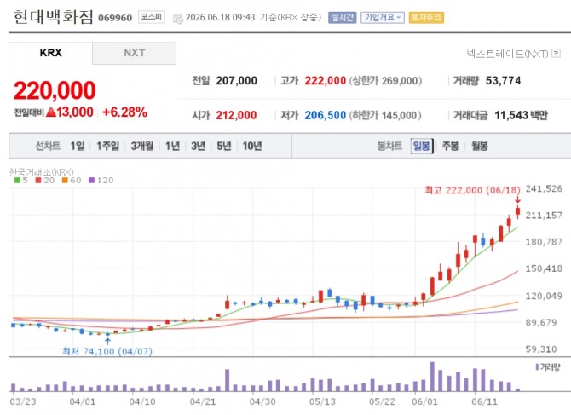This screenshot has width=571, height=415.
Task: Click the purple 120-day moving average swatch
Action: point(92,180)
